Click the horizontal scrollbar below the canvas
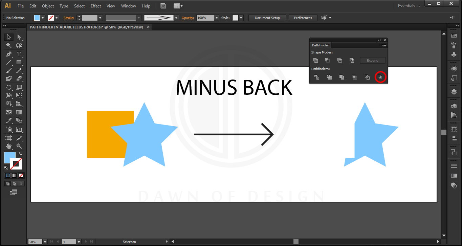Screen dimensions: 462x246 pos(296,241)
